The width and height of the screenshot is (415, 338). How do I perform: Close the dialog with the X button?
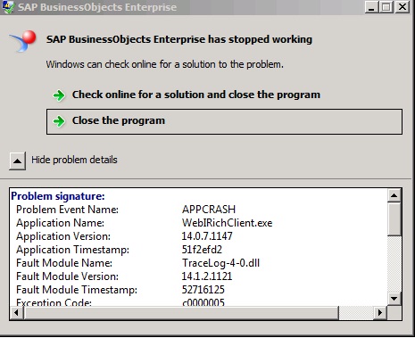tap(403, 7)
